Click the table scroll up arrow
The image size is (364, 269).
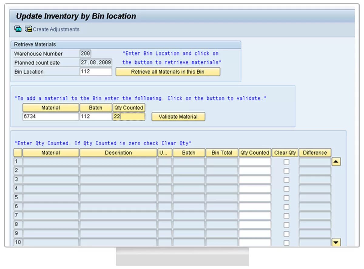pyautogui.click(x=336, y=162)
